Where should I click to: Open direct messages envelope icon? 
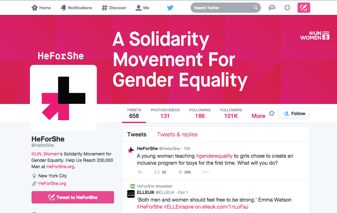[272, 8]
